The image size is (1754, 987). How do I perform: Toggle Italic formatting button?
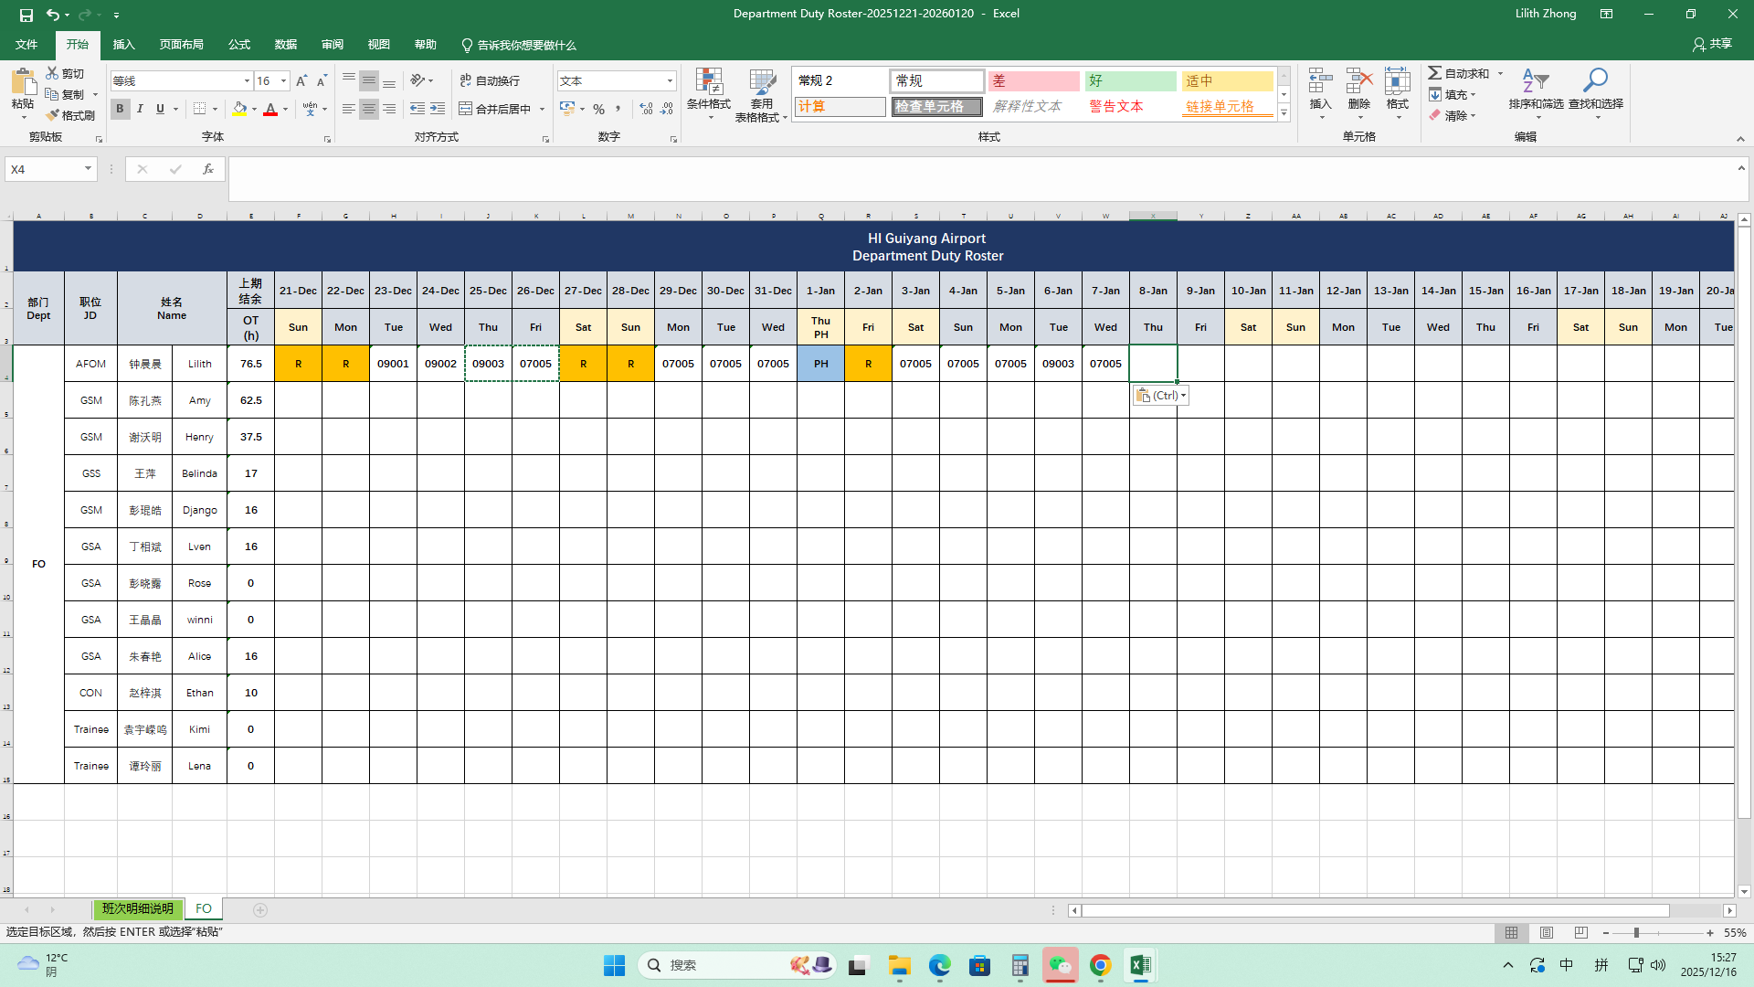coord(140,109)
